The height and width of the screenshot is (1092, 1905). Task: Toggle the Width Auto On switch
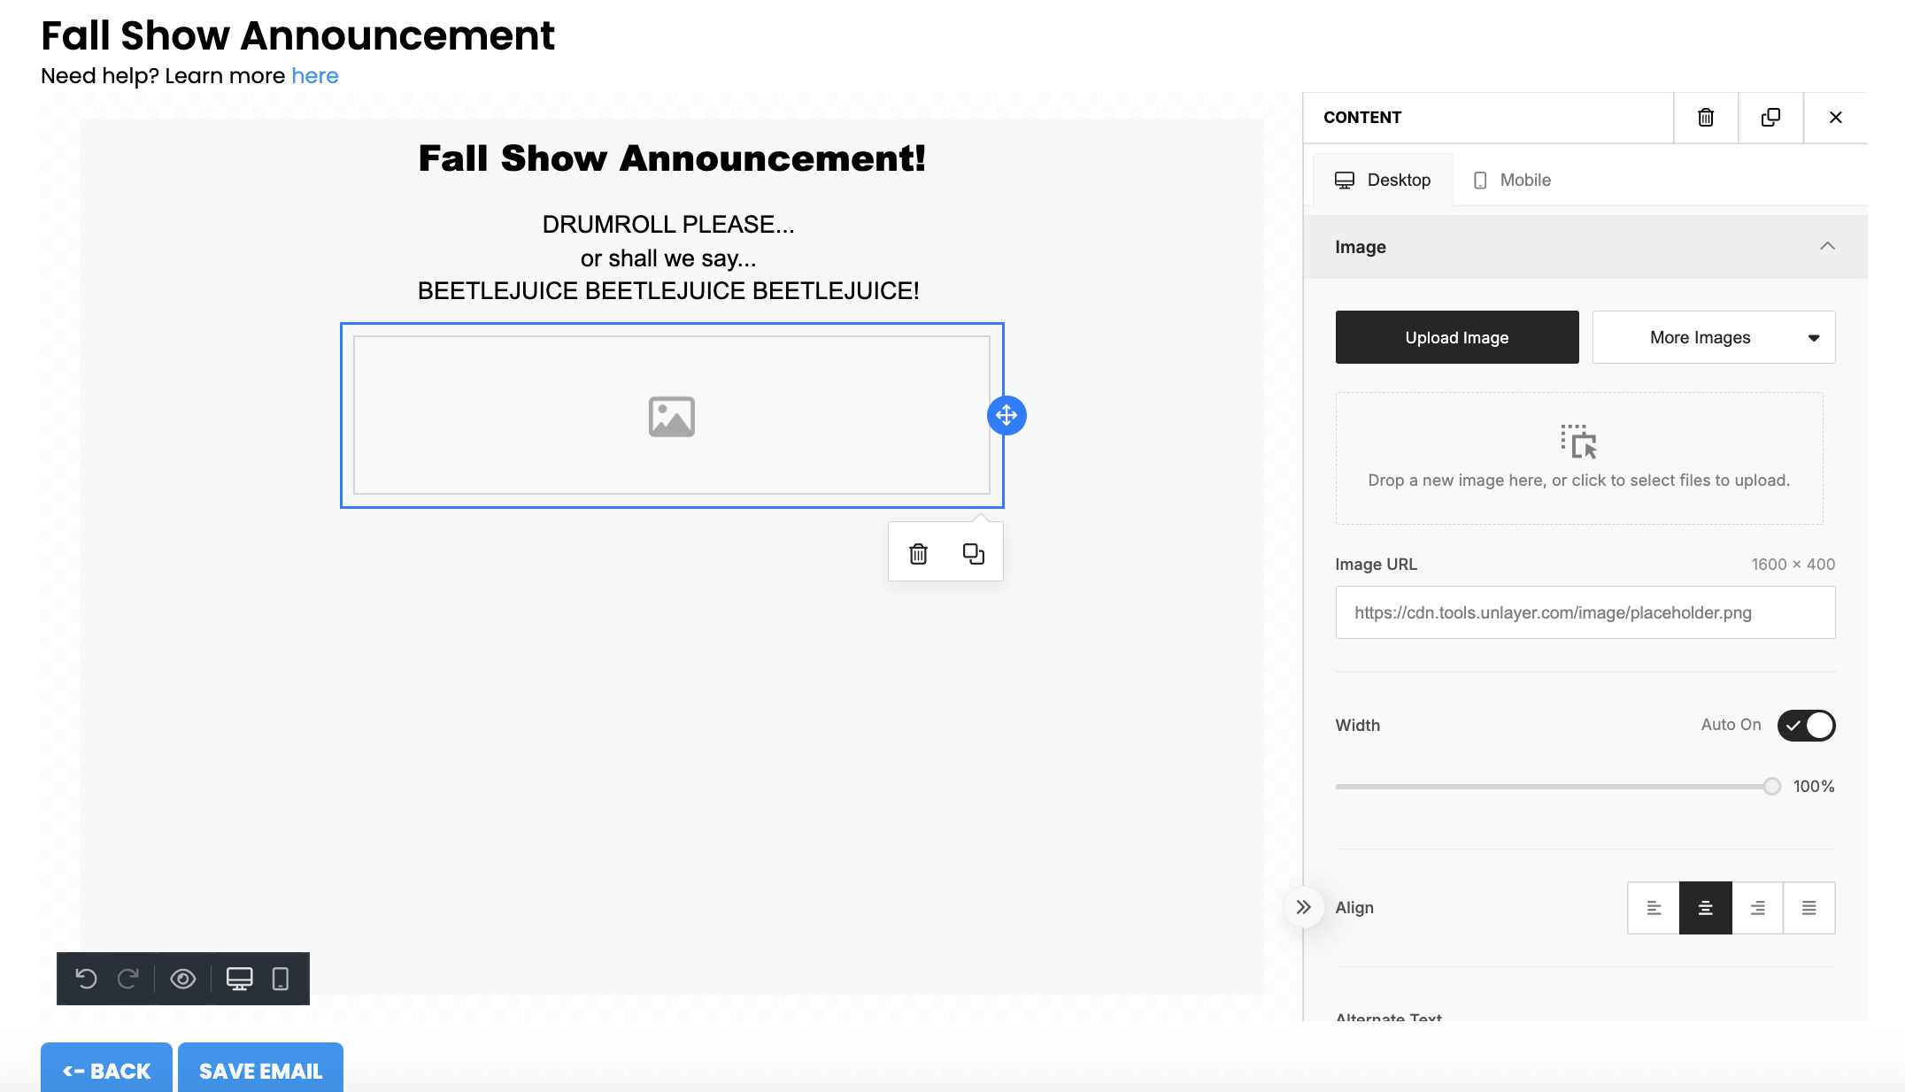(x=1806, y=726)
